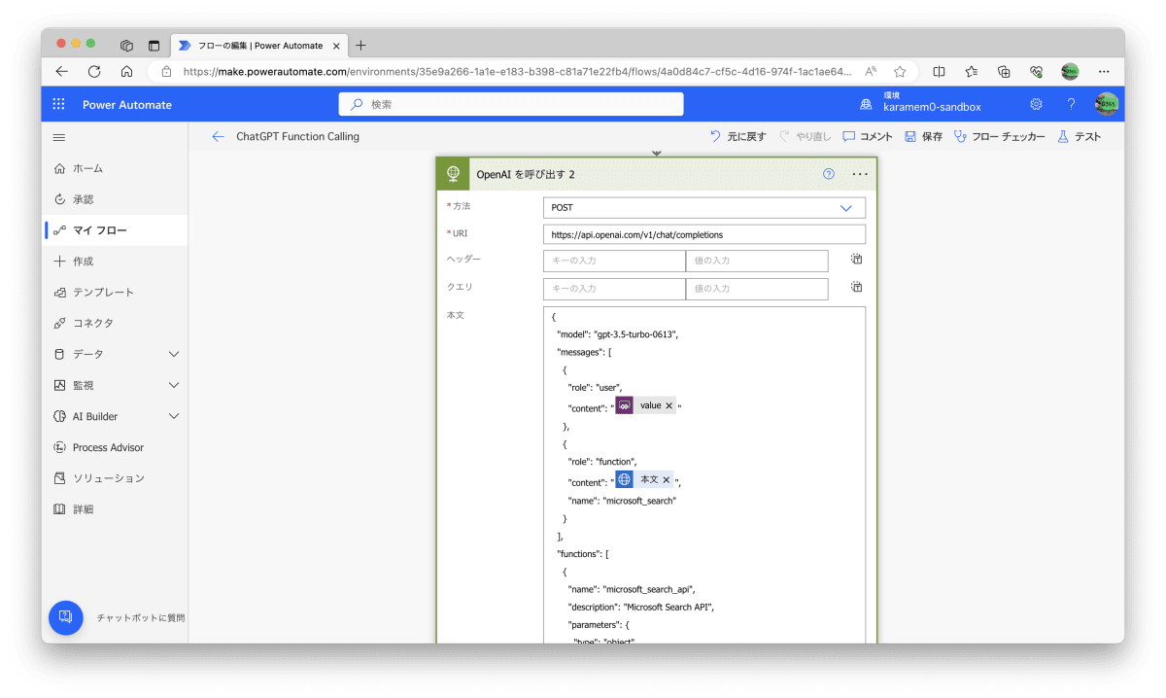The height and width of the screenshot is (698, 1166).
Task: Open the 方法 POST dropdown
Action: [704, 207]
